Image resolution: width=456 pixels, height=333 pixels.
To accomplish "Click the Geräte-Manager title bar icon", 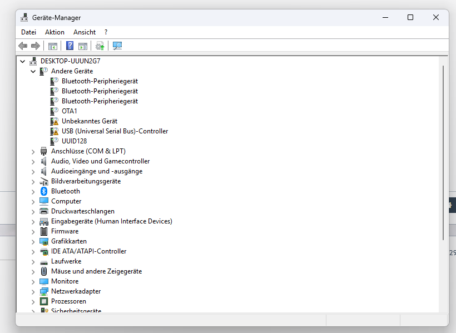I will [x=24, y=17].
